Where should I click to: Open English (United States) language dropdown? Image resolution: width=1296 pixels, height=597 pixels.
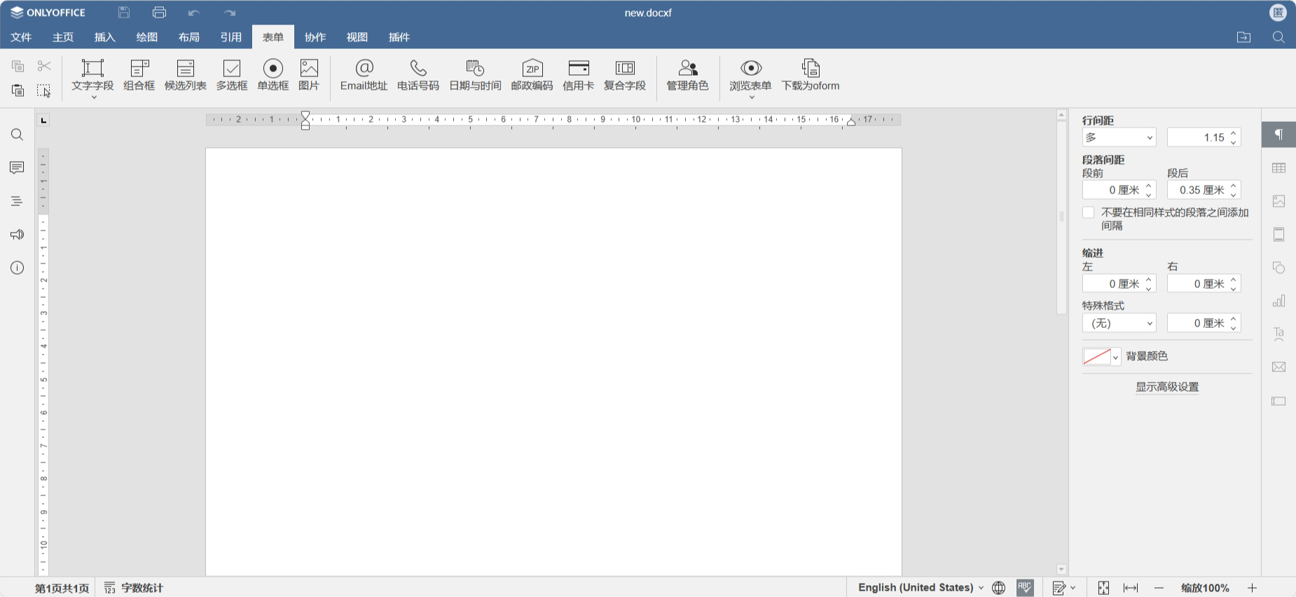pyautogui.click(x=921, y=587)
